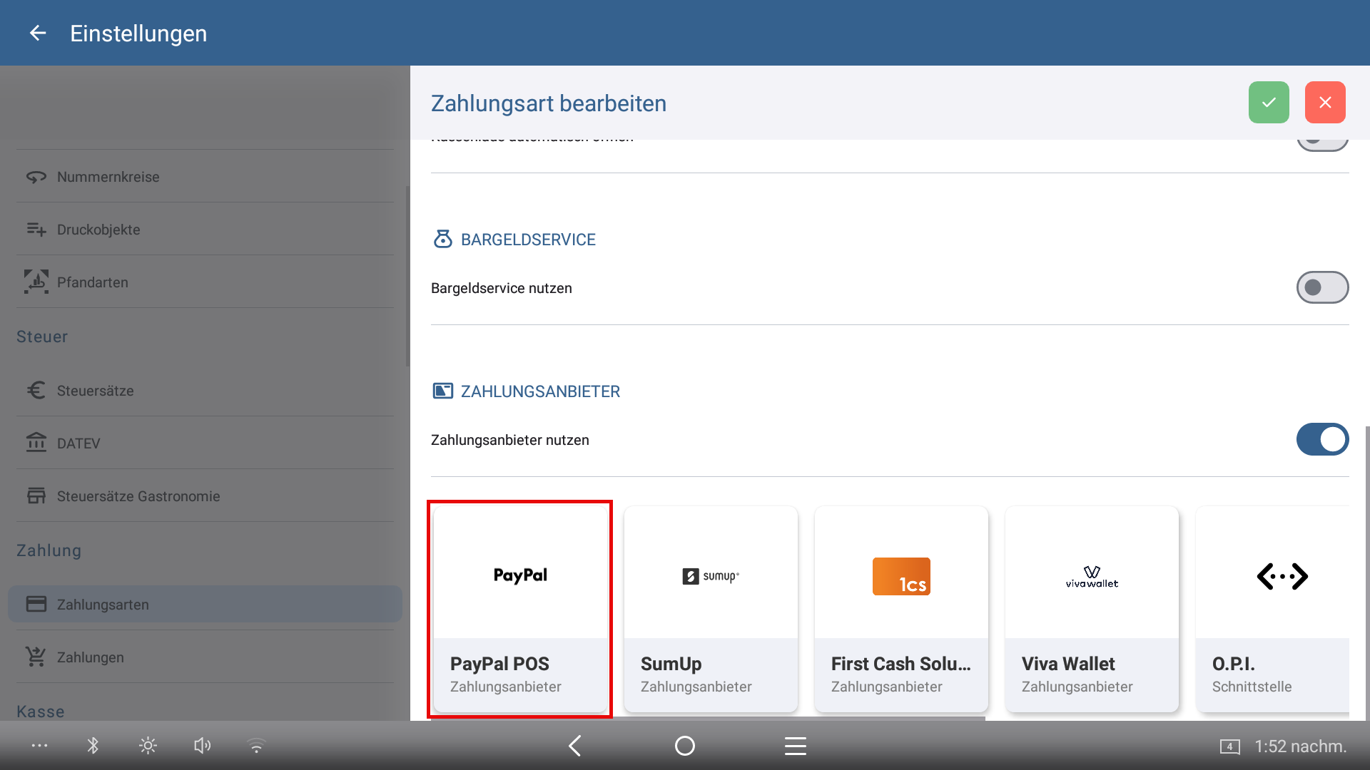1370x770 pixels.
Task: Click the Zahlungsarten credit card icon
Action: pos(36,605)
